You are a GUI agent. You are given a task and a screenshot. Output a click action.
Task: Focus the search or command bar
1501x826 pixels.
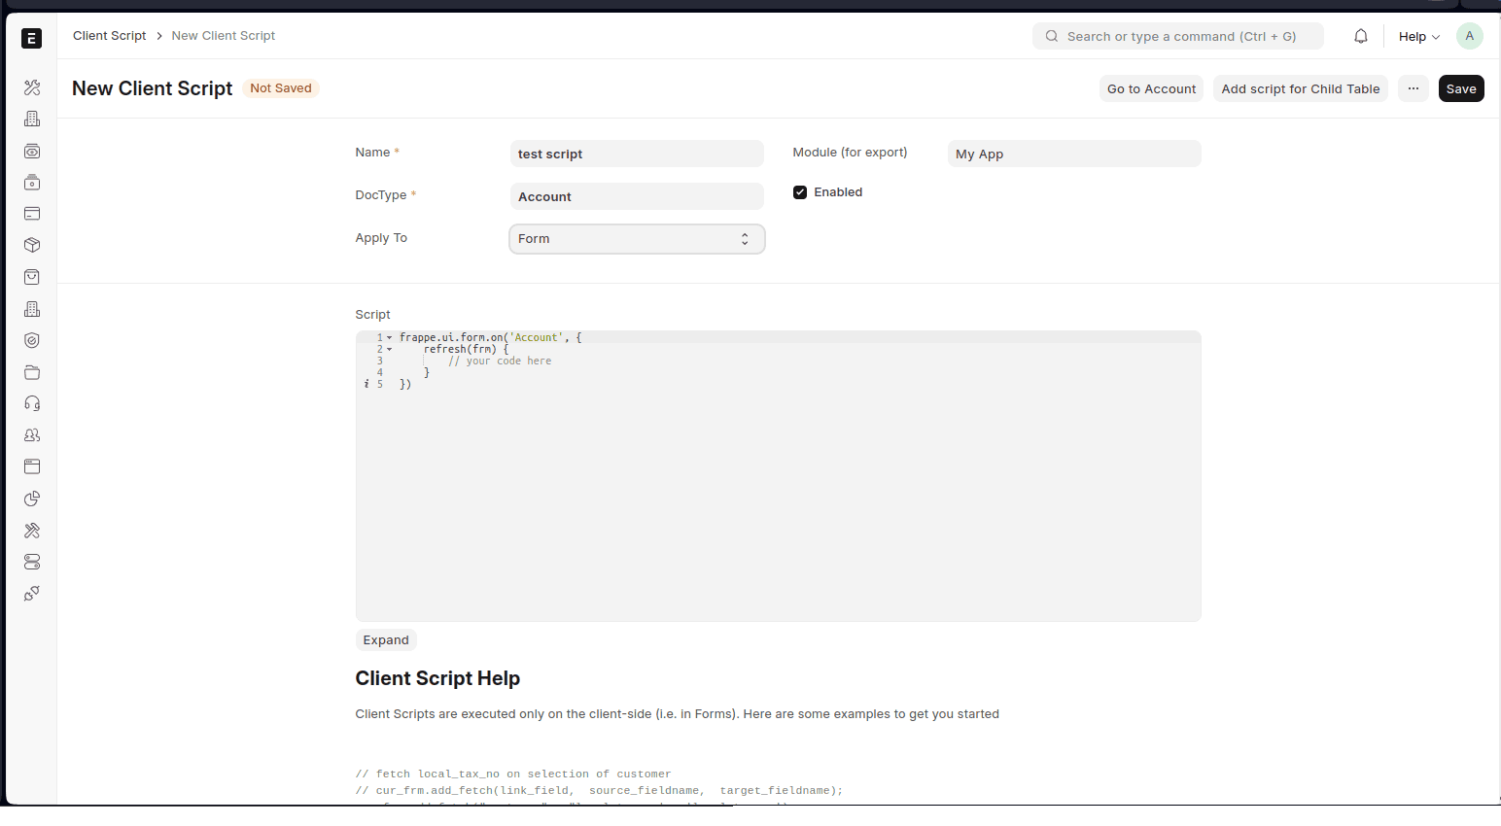point(1178,36)
